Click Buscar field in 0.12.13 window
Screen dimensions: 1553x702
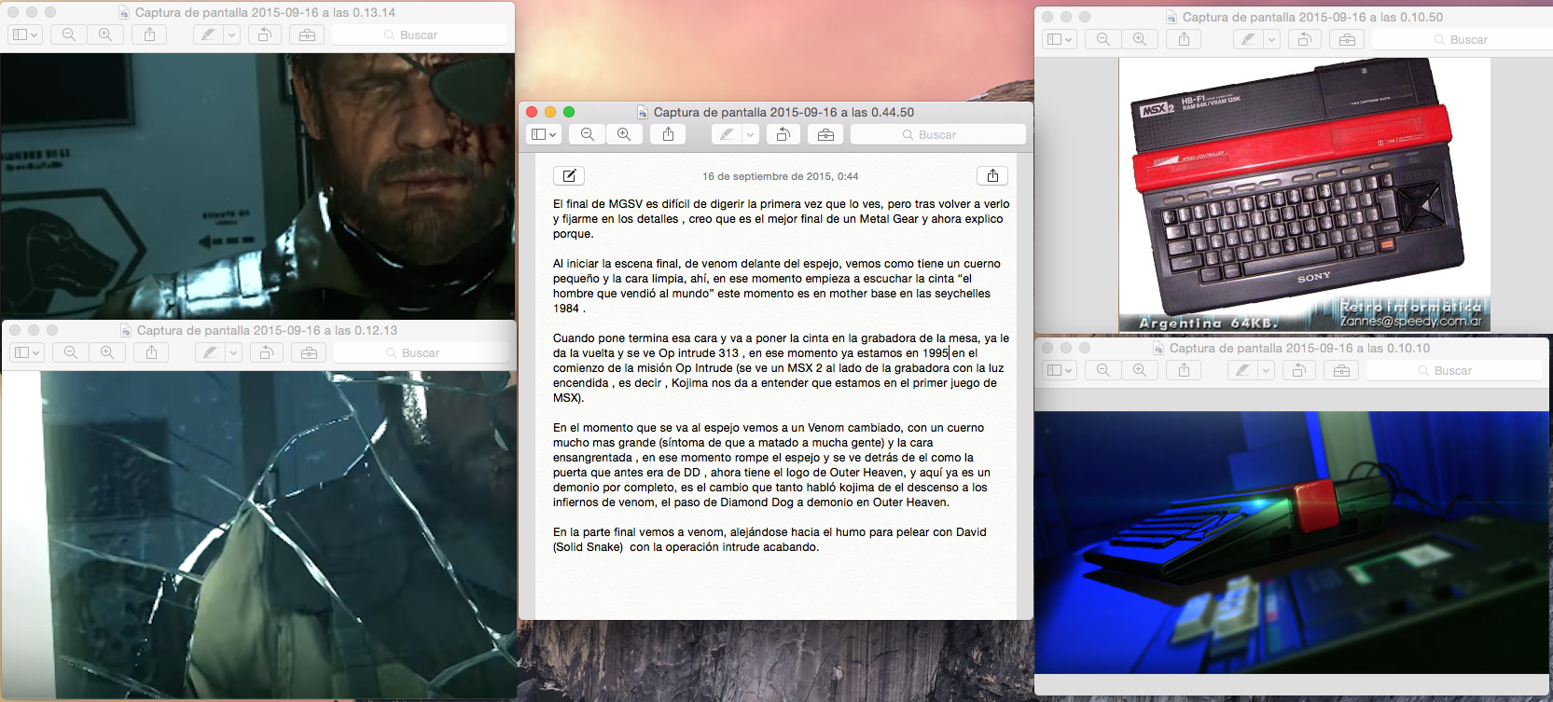422,352
